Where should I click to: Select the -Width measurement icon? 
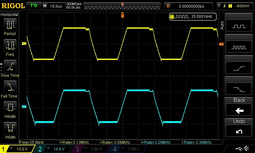coord(10,130)
